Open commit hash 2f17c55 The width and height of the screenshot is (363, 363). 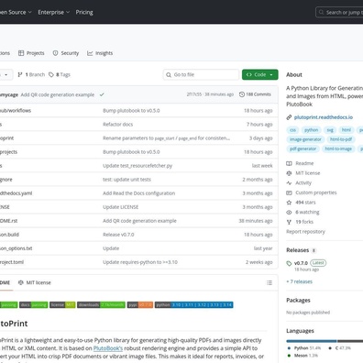click(x=194, y=94)
